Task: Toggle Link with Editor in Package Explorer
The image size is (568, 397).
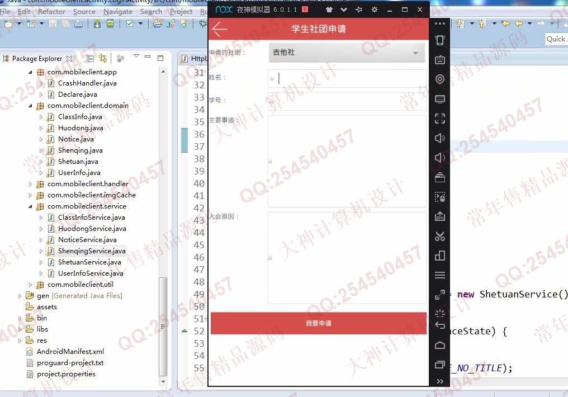Action: click(103, 58)
